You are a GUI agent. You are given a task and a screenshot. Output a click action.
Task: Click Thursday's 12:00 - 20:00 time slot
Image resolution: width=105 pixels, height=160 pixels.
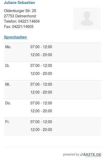click(41, 111)
